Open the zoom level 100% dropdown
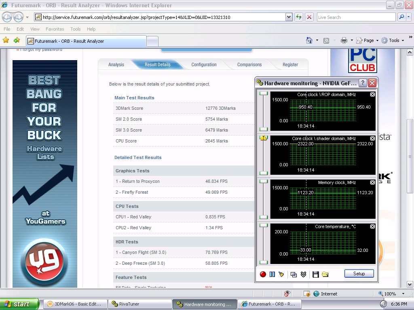 point(403,294)
